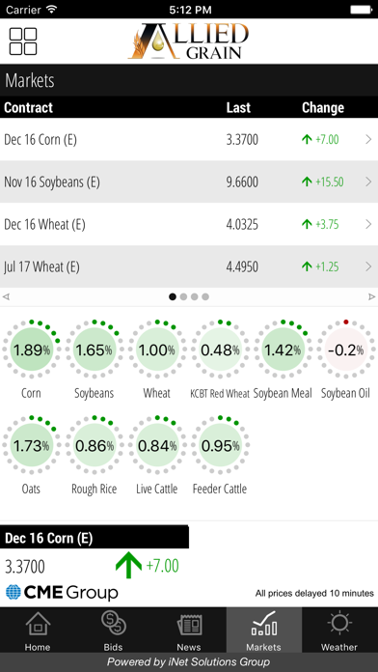The width and height of the screenshot is (378, 672).
Task: Switch to the Markets tab
Action: (x=263, y=630)
